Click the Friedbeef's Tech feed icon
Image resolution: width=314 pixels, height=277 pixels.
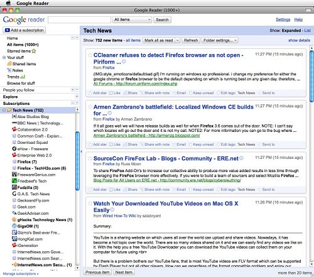pyautogui.click(x=14, y=181)
